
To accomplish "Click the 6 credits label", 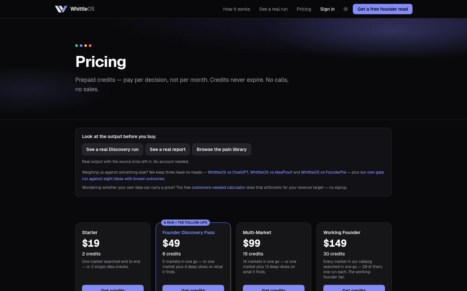I will pyautogui.click(x=172, y=254).
